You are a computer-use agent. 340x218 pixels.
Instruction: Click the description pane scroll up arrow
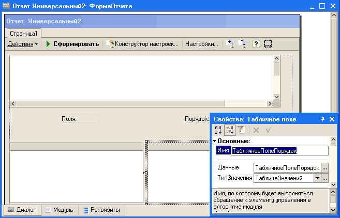(x=333, y=192)
